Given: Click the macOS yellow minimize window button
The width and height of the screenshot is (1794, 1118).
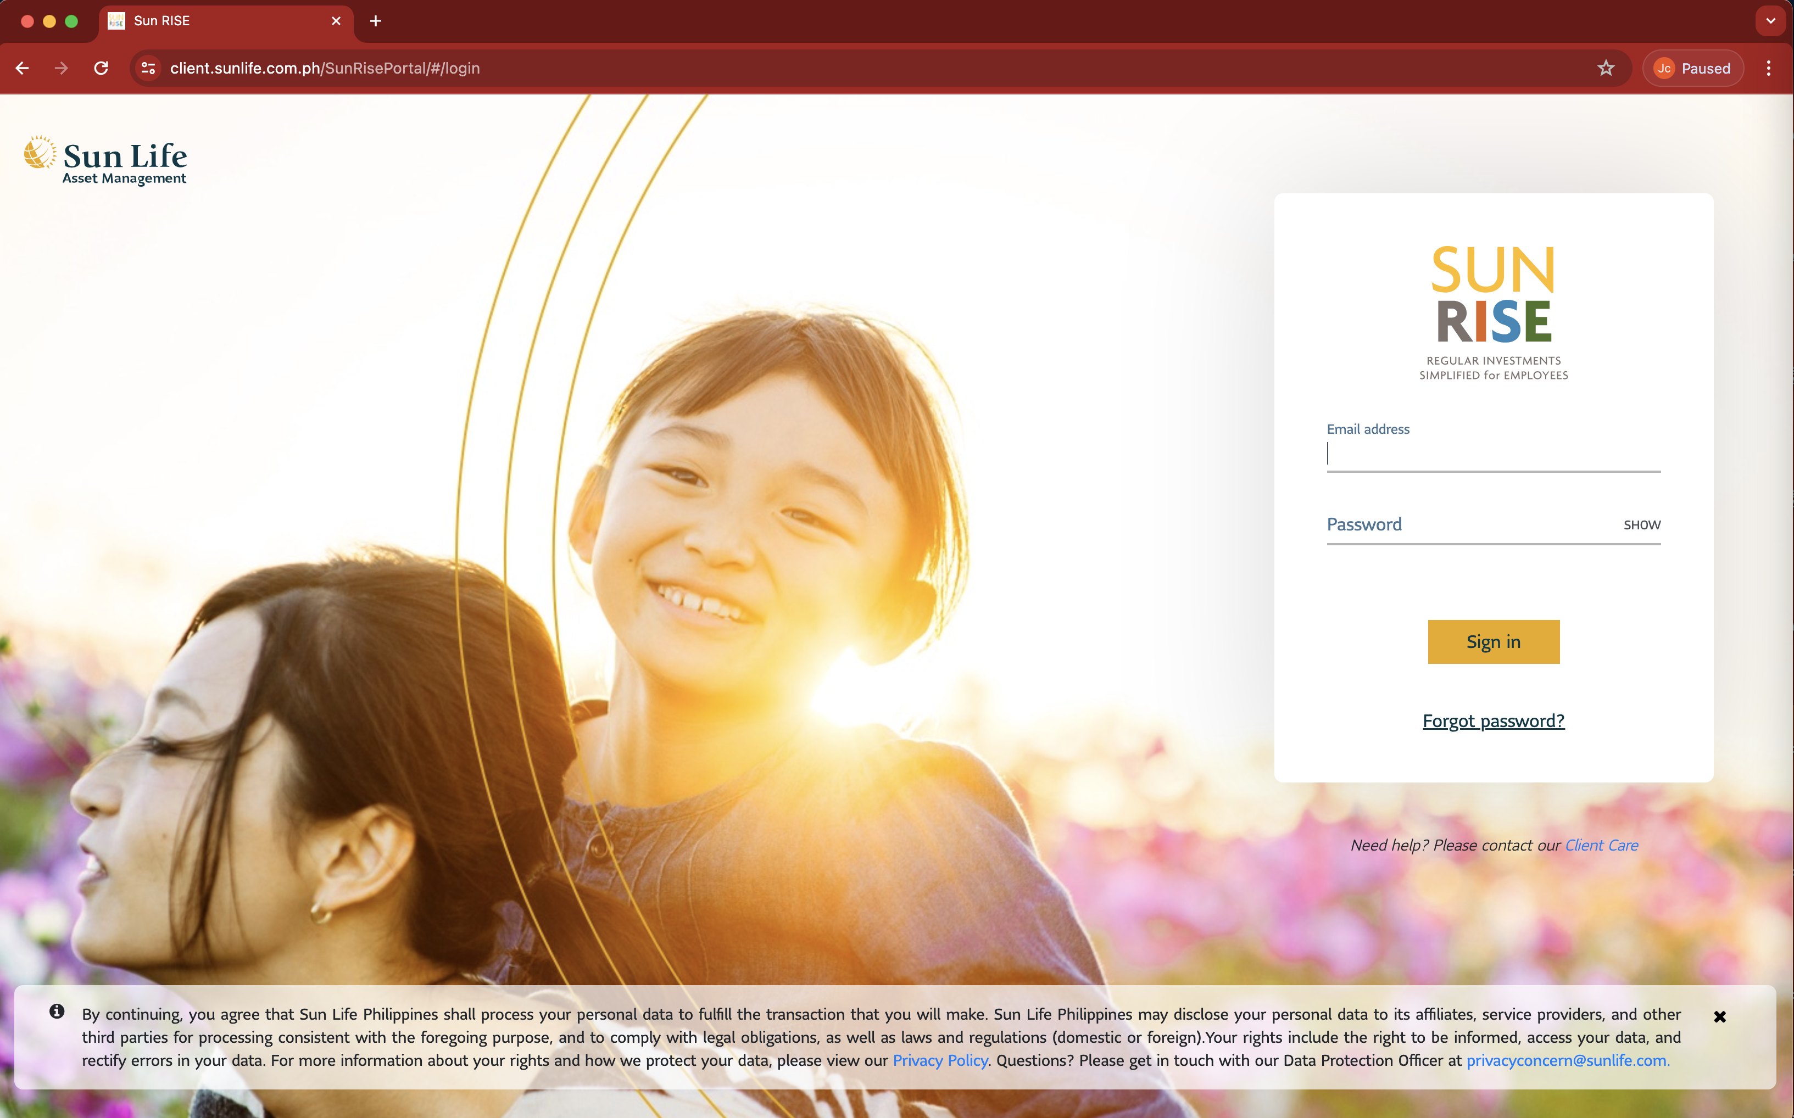Looking at the screenshot, I should pyautogui.click(x=49, y=21).
